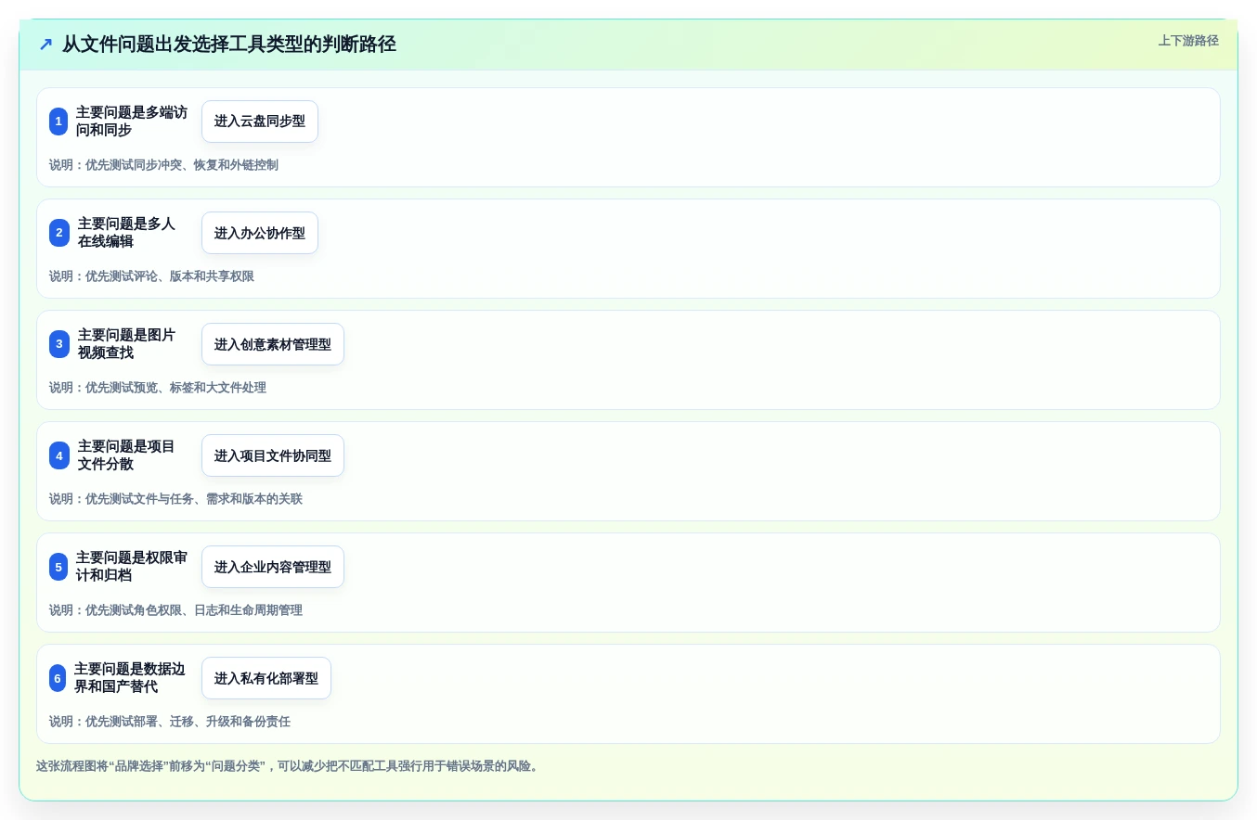This screenshot has height=820, width=1257.
Task: Click the 进入办公协作型 button
Action: (260, 233)
